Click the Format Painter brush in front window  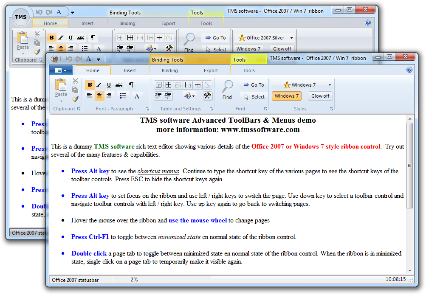(75, 99)
